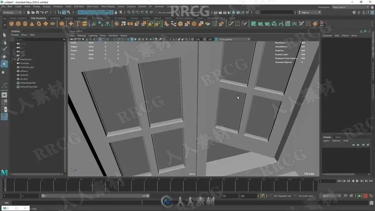Choose the Paint selection tool in the toolbox

tap(4, 49)
